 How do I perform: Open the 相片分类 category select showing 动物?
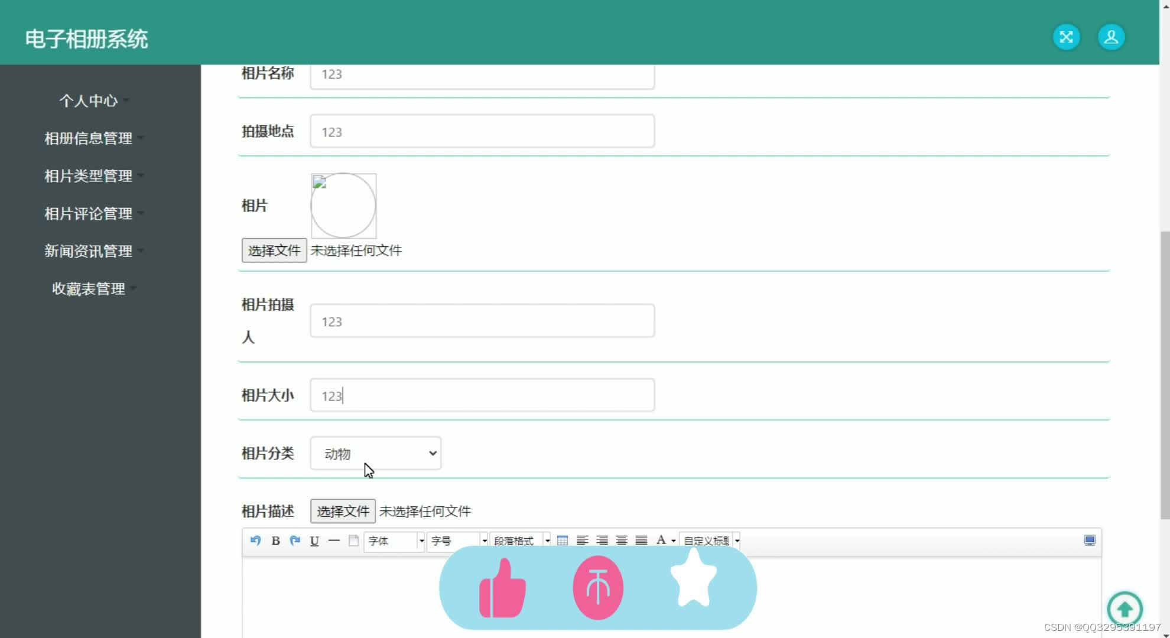376,454
